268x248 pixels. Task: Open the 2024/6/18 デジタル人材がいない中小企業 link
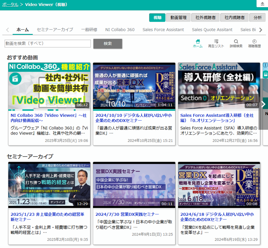[x=217, y=217]
